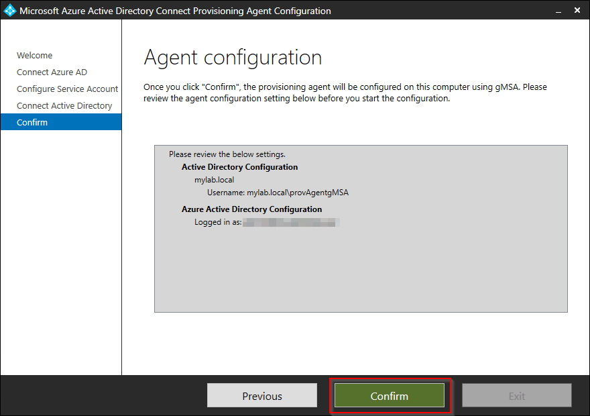Screen dimensions: 590x416
Task: Click the greyed-out Exit button
Action: click(517, 395)
